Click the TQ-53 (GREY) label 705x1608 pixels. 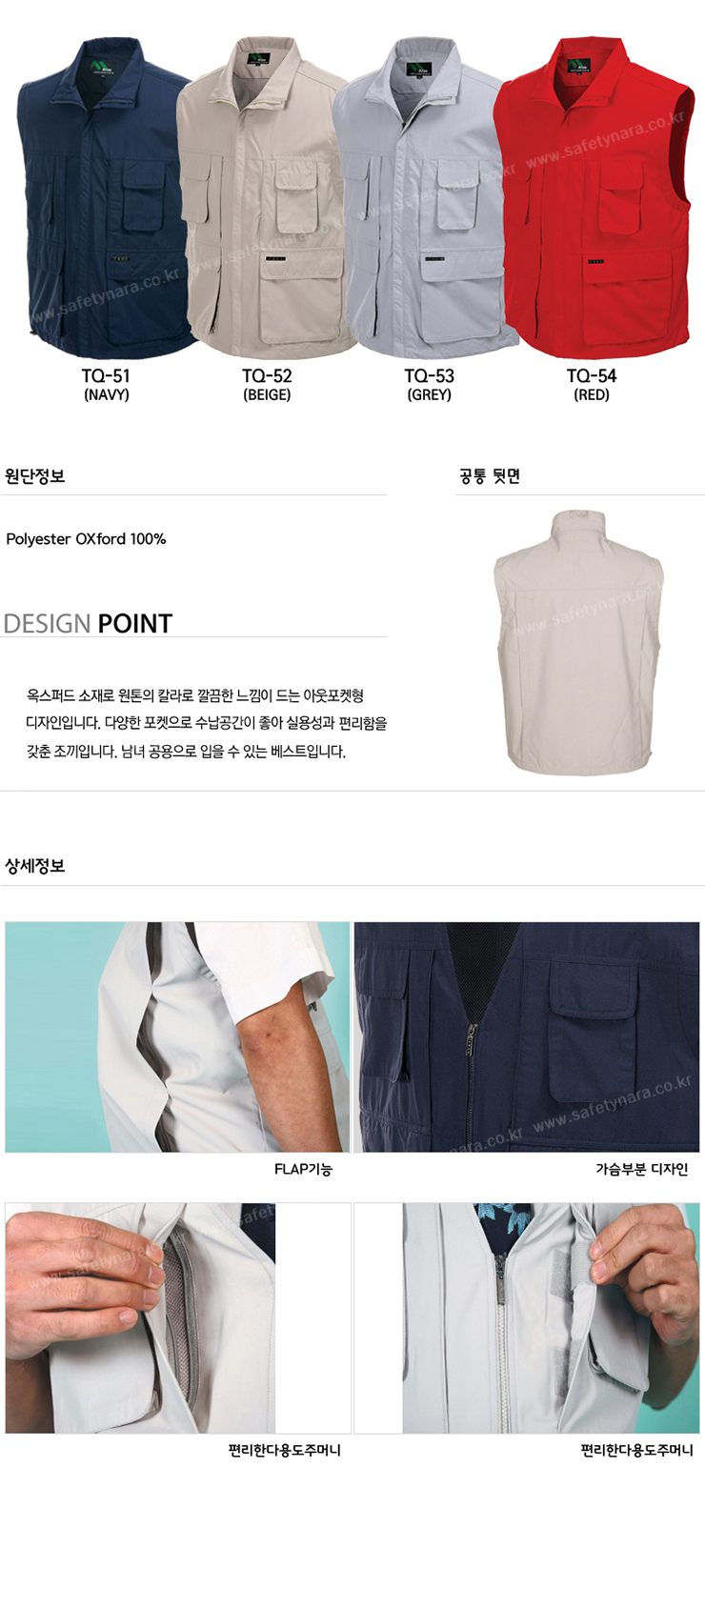pyautogui.click(x=430, y=385)
